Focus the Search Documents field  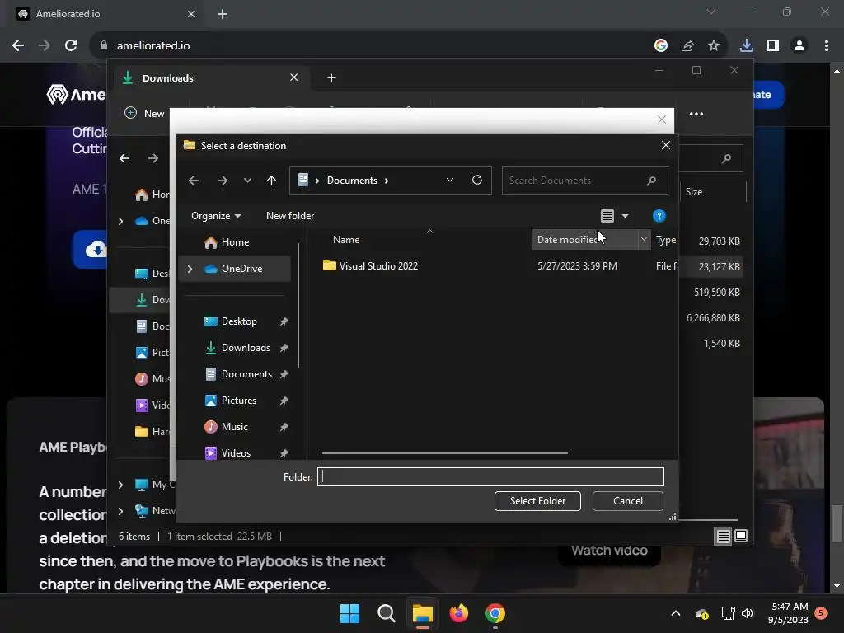pos(584,181)
